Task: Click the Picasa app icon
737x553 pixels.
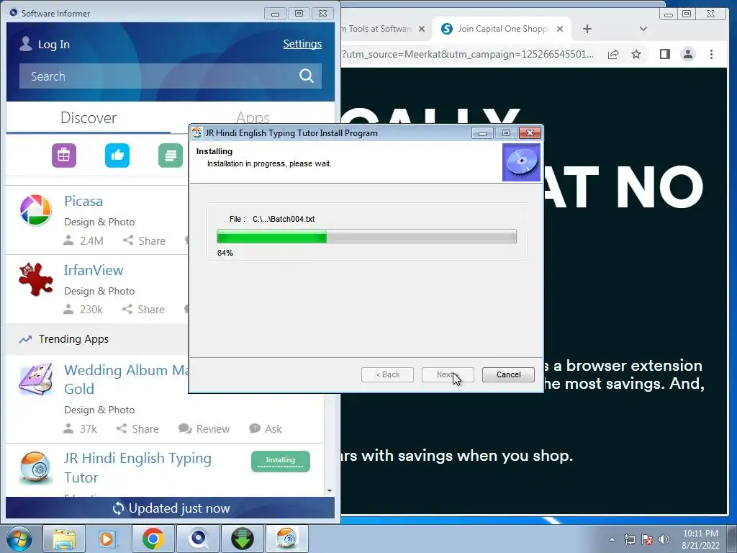Action: coord(36,210)
